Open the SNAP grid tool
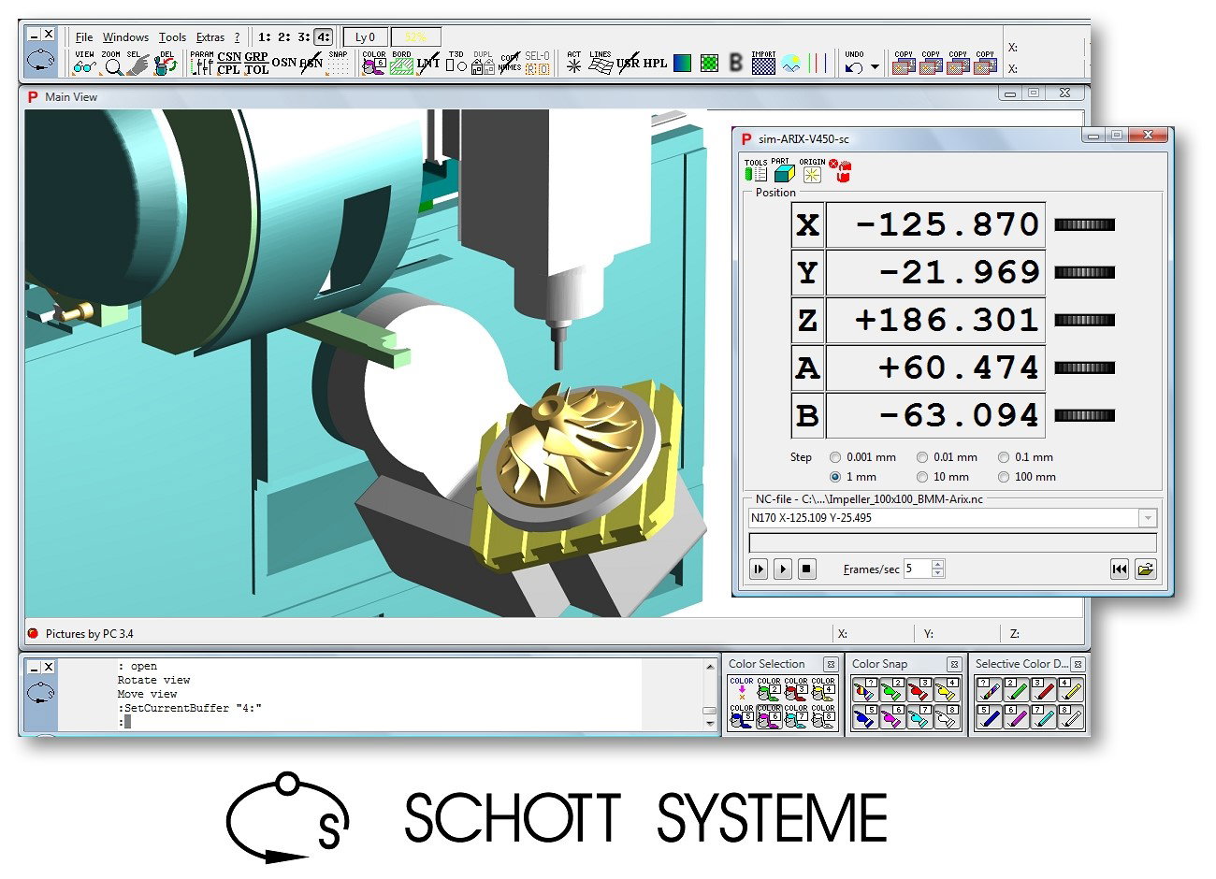The width and height of the screenshot is (1216, 879). [x=338, y=64]
